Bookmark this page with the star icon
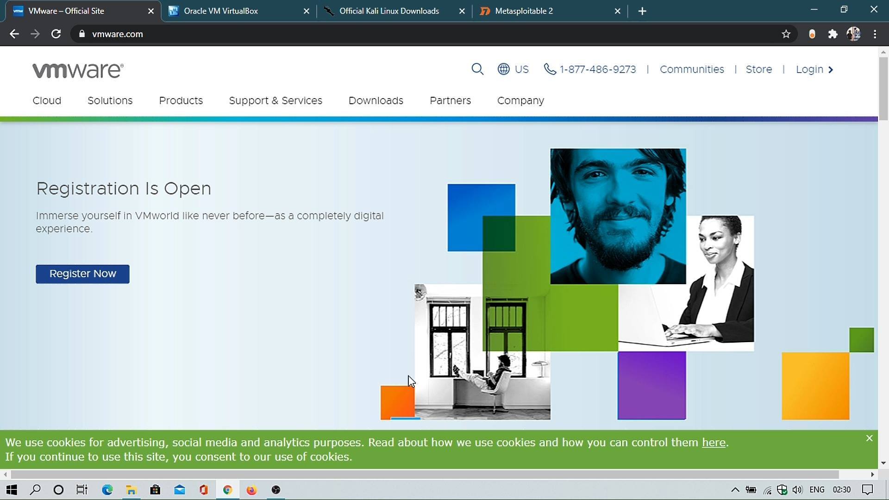 (786, 34)
